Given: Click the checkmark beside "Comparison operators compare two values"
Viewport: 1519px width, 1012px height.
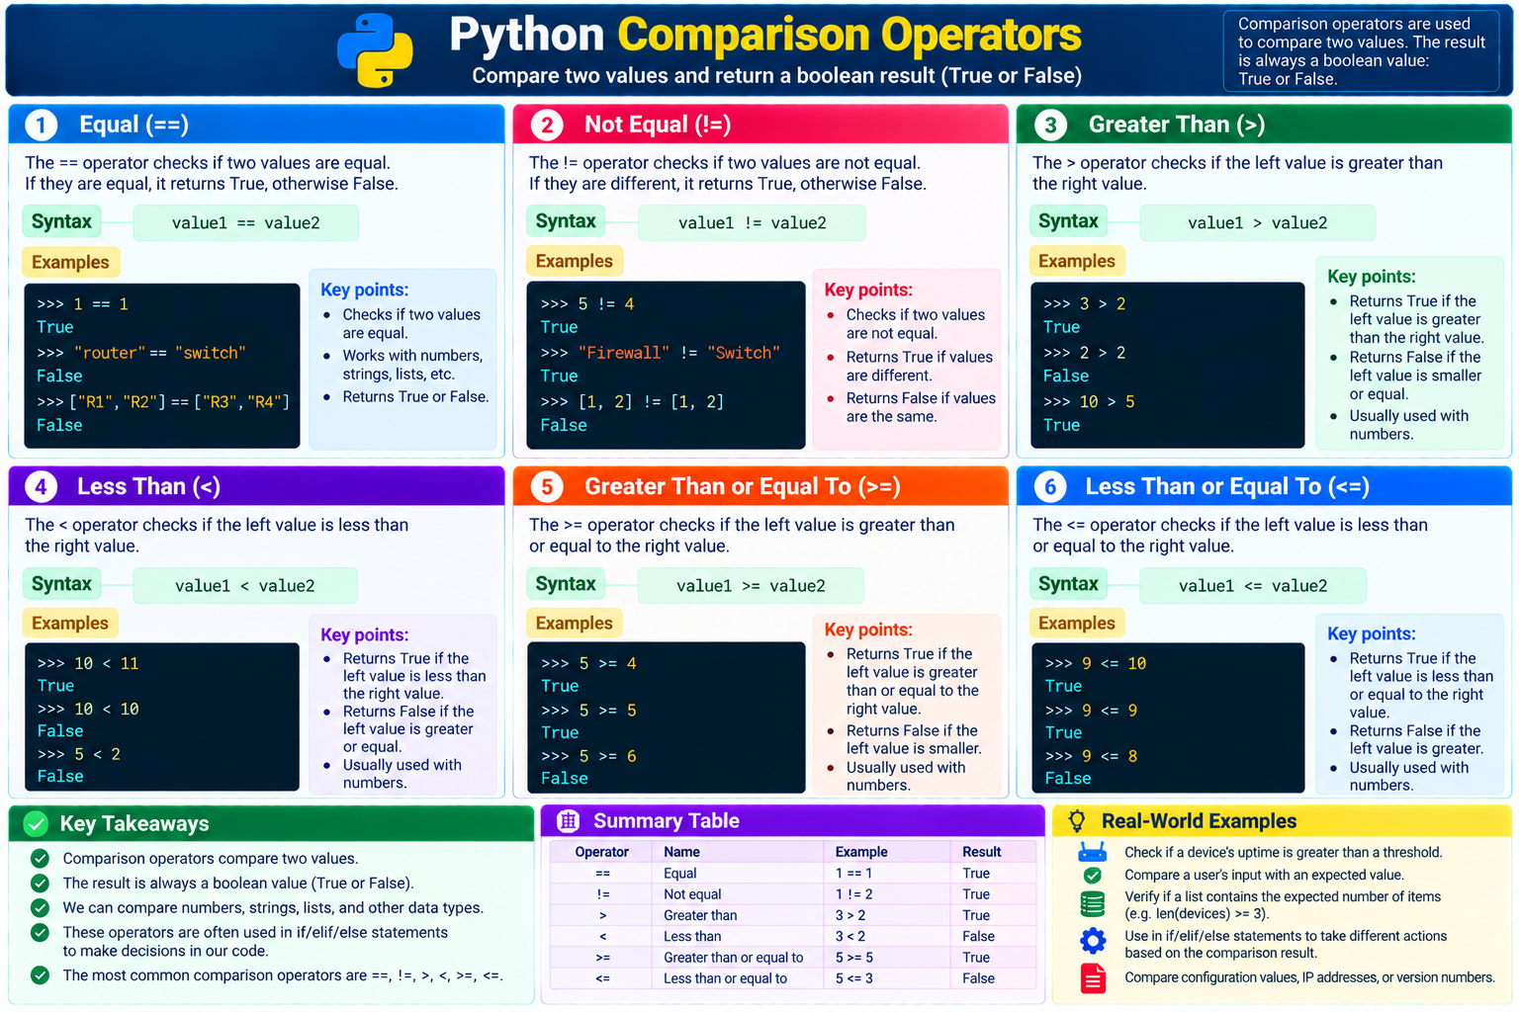Looking at the screenshot, I should tap(40, 858).
